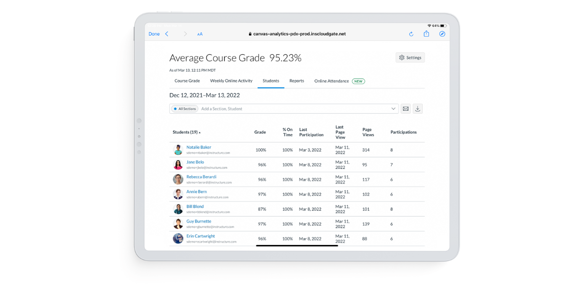The width and height of the screenshot is (587, 306).
Task: Tap Done to exit the browser view
Action: pos(154,34)
